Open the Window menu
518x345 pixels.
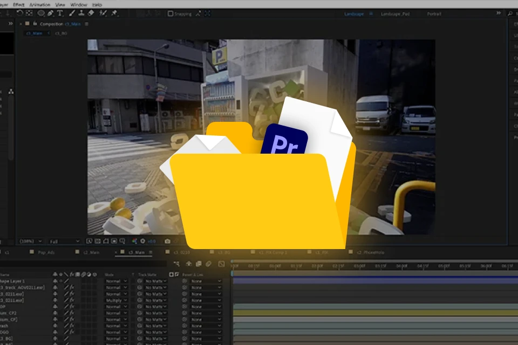coord(79,5)
